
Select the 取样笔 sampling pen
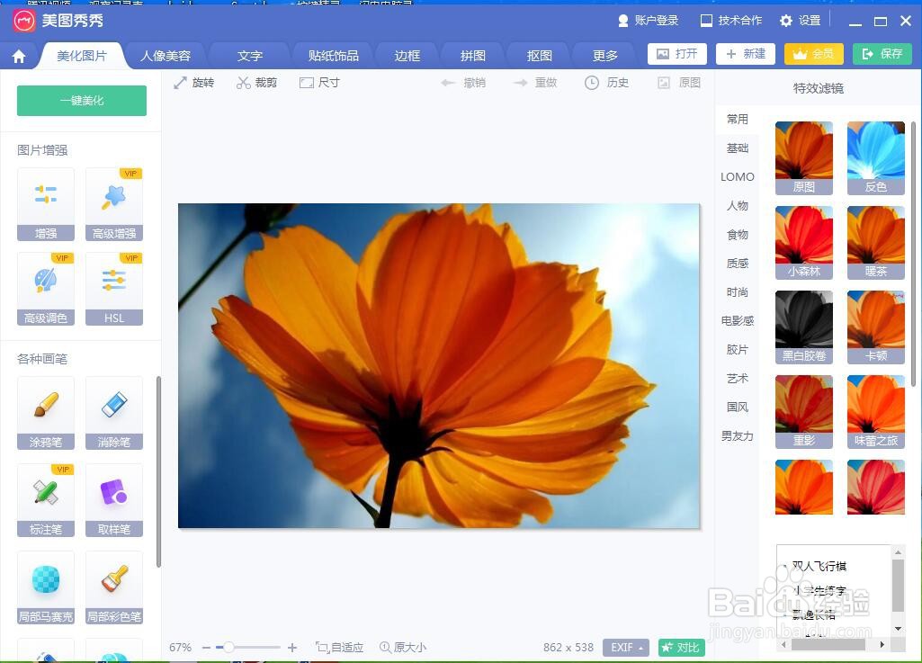[x=114, y=500]
